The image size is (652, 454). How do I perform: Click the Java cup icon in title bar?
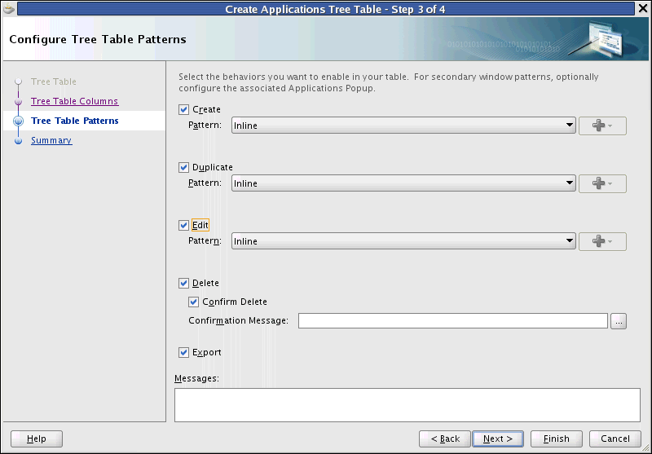(x=8, y=8)
